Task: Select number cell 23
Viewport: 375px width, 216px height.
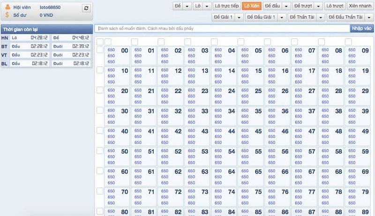Action: (197, 96)
